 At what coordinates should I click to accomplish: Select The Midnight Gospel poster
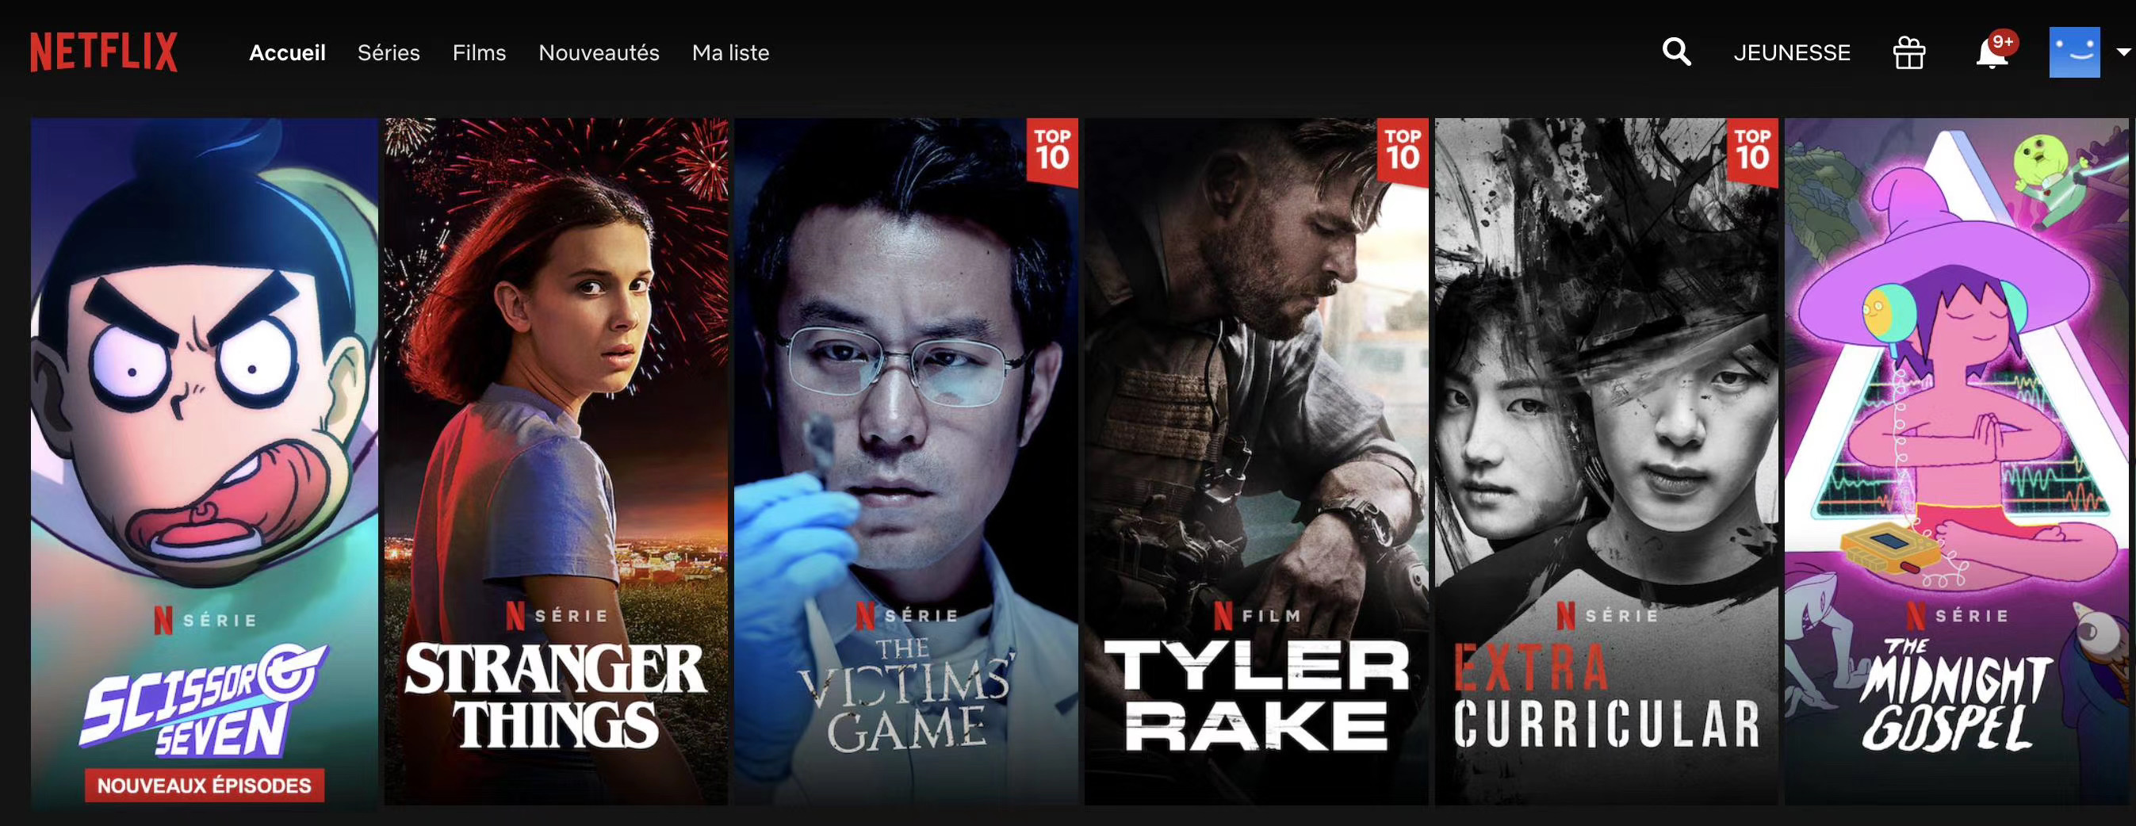1956,461
